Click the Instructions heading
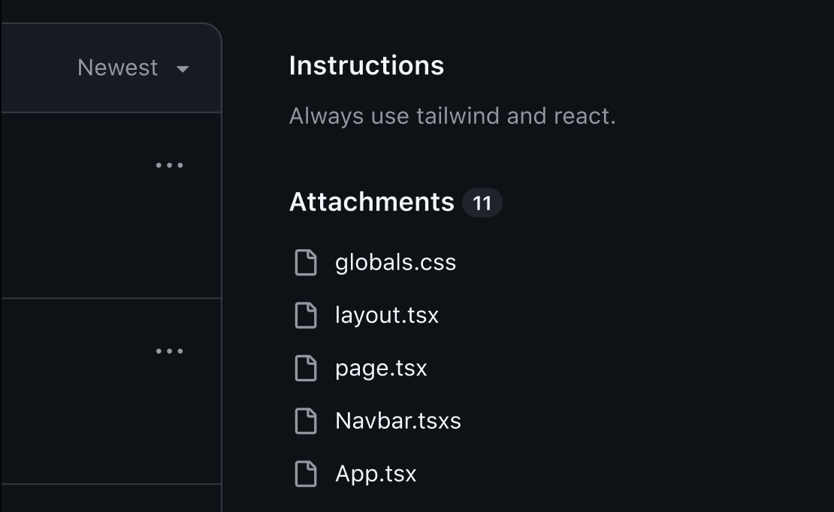The image size is (834, 512). click(x=366, y=66)
